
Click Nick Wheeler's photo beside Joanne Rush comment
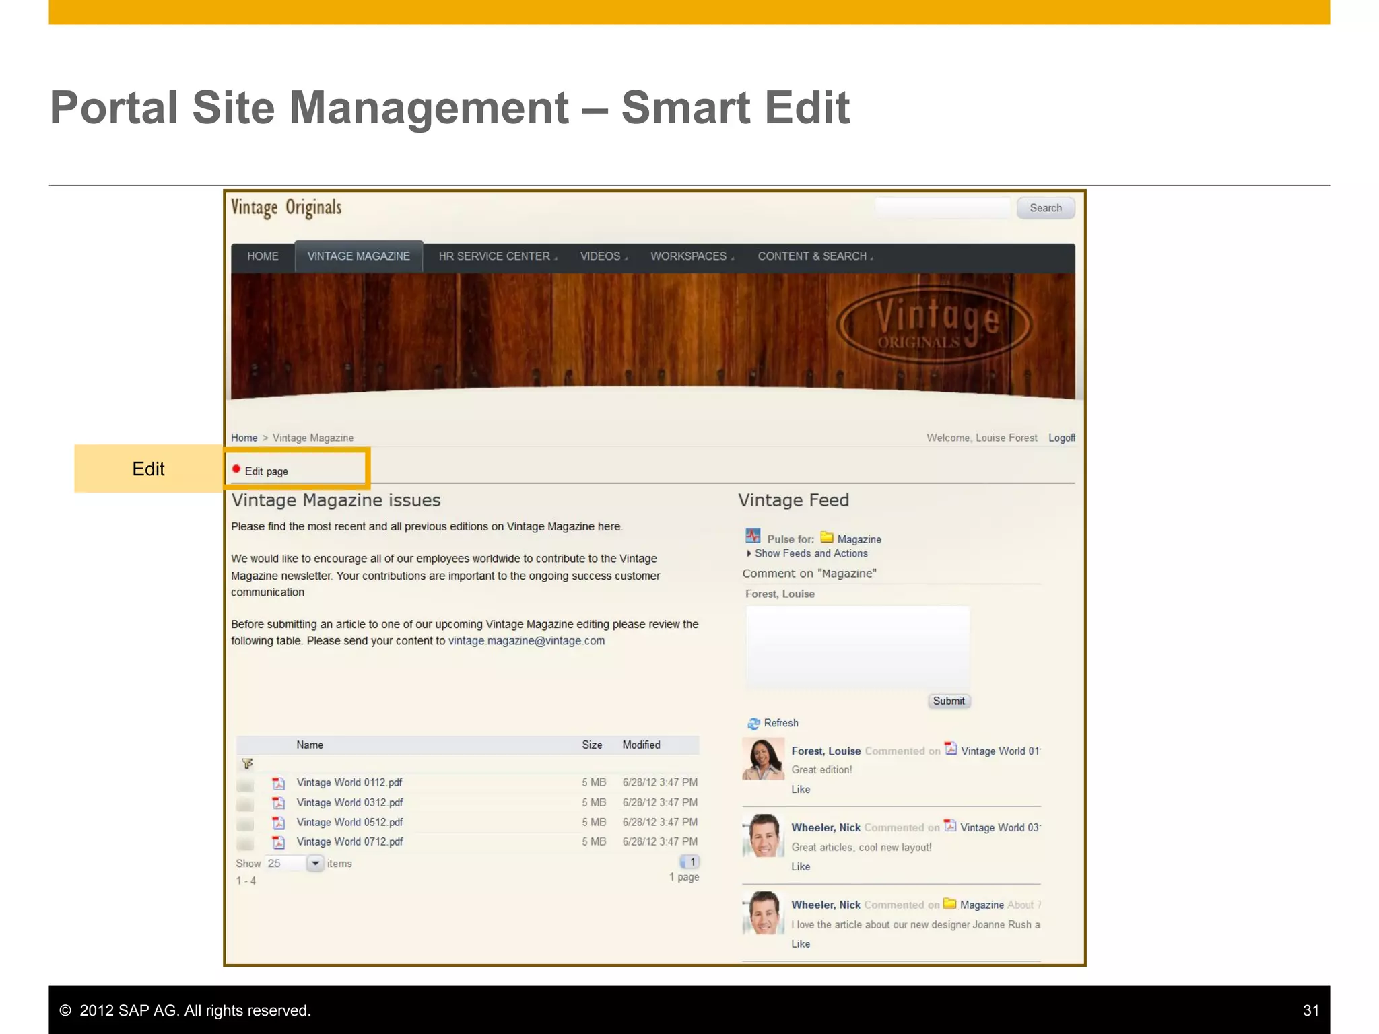764,913
